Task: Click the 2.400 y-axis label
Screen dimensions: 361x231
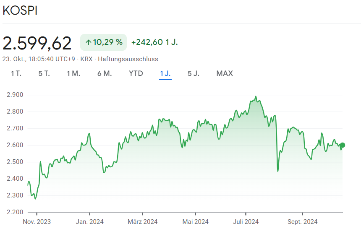Action: (x=15, y=179)
